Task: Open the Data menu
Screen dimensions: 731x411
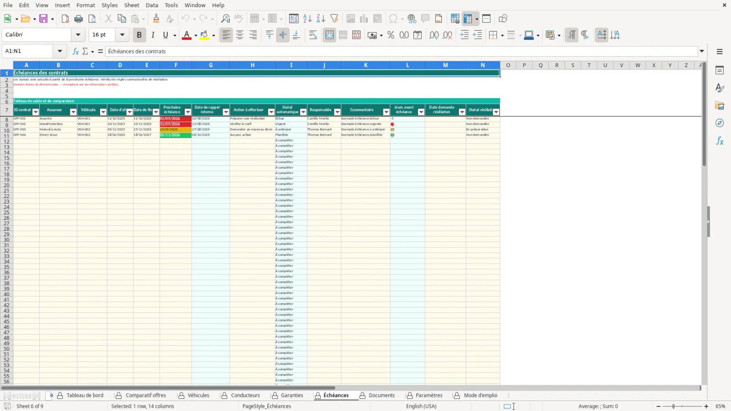Action: coord(152,5)
